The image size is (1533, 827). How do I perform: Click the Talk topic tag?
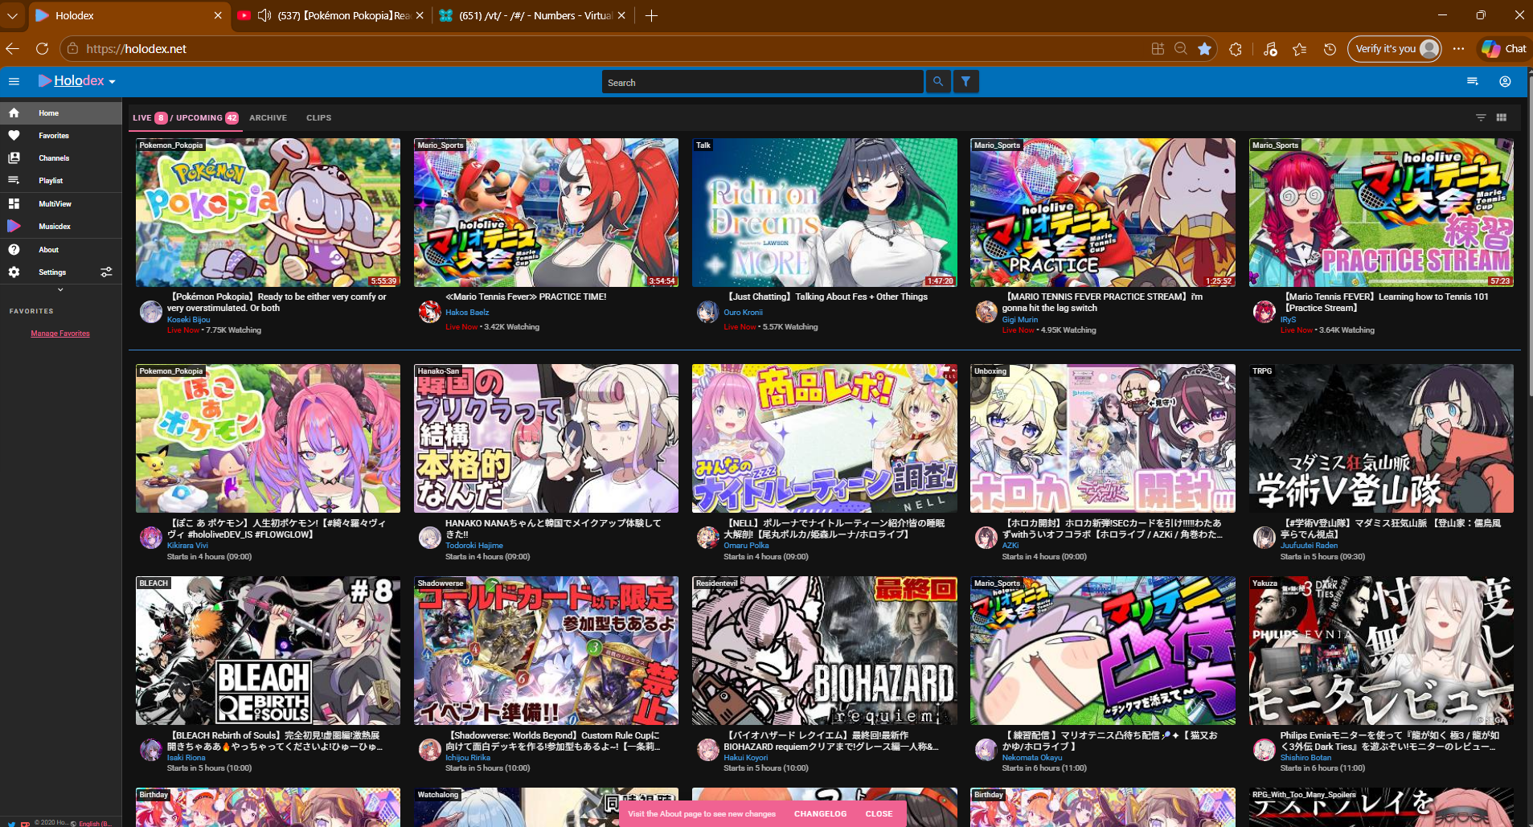pos(703,145)
